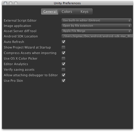Turn off Editor Analytics checkbox
The width and height of the screenshot is (135, 132).
(x=63, y=64)
